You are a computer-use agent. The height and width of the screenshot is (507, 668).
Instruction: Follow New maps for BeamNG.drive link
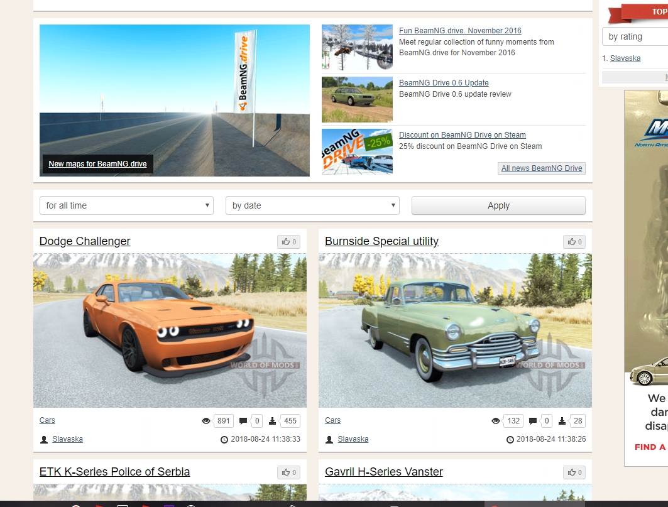(97, 163)
